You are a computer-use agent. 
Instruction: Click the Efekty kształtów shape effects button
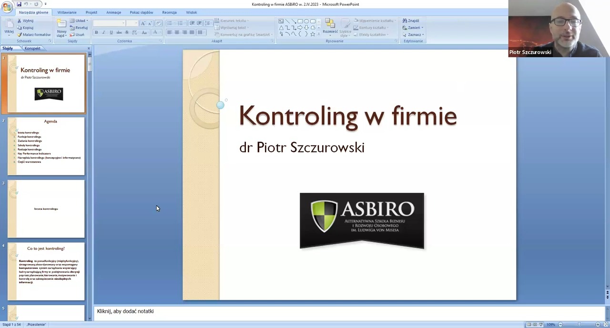pos(371,35)
